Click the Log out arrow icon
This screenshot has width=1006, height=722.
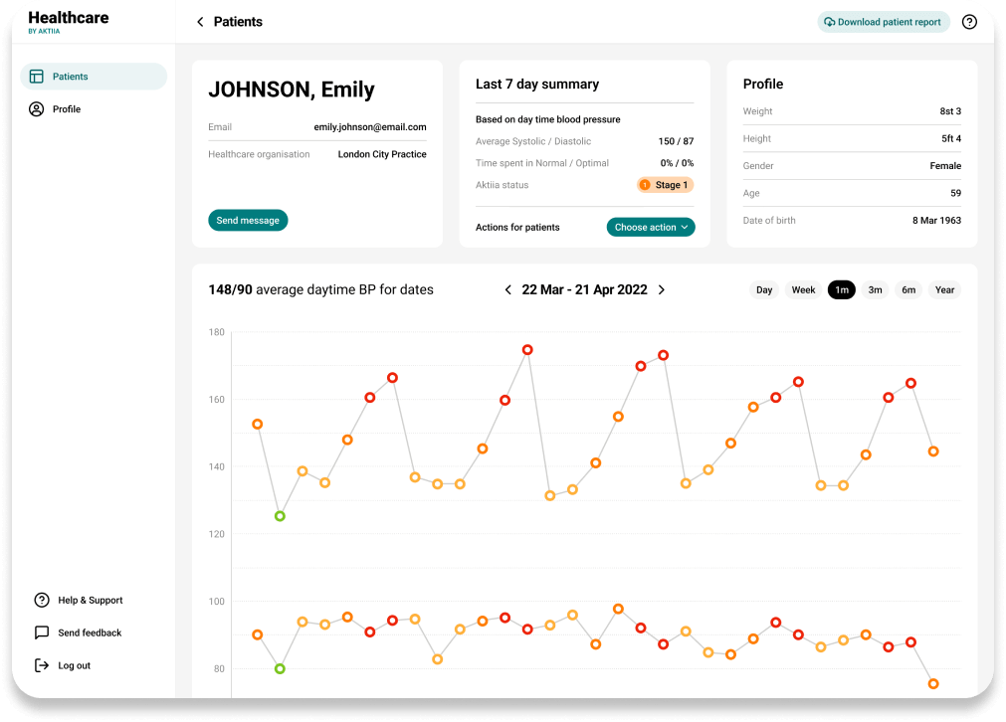point(42,665)
